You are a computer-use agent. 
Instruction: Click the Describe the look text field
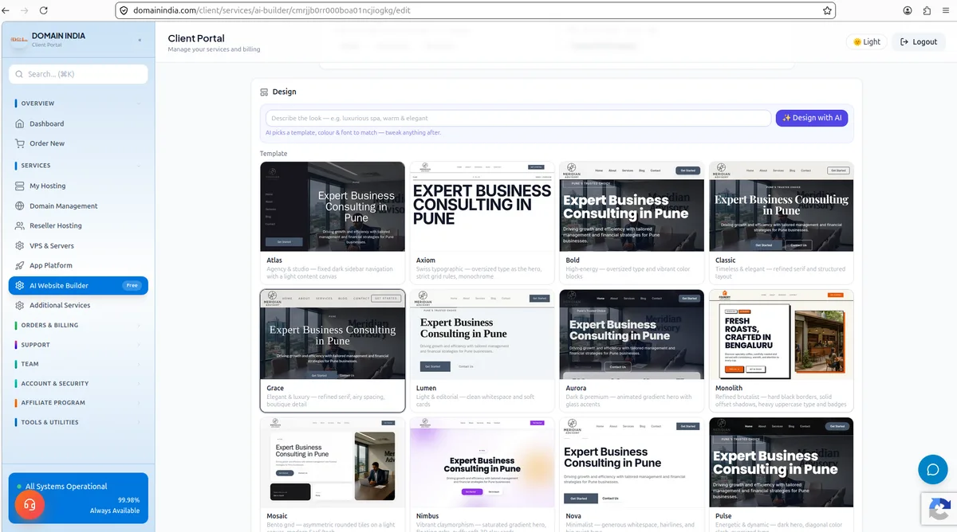tap(518, 118)
